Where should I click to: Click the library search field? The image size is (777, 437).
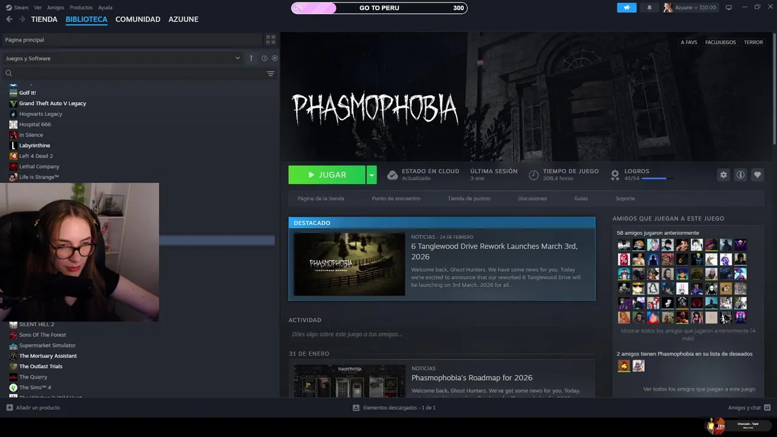pyautogui.click(x=140, y=73)
